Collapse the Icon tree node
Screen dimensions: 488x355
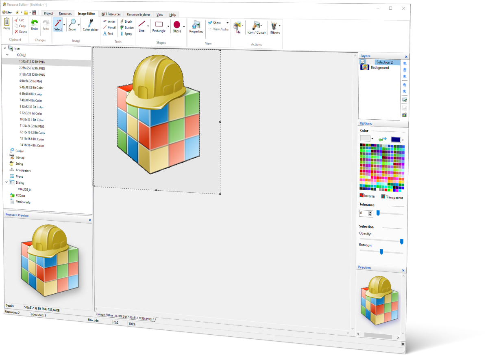click(x=4, y=48)
